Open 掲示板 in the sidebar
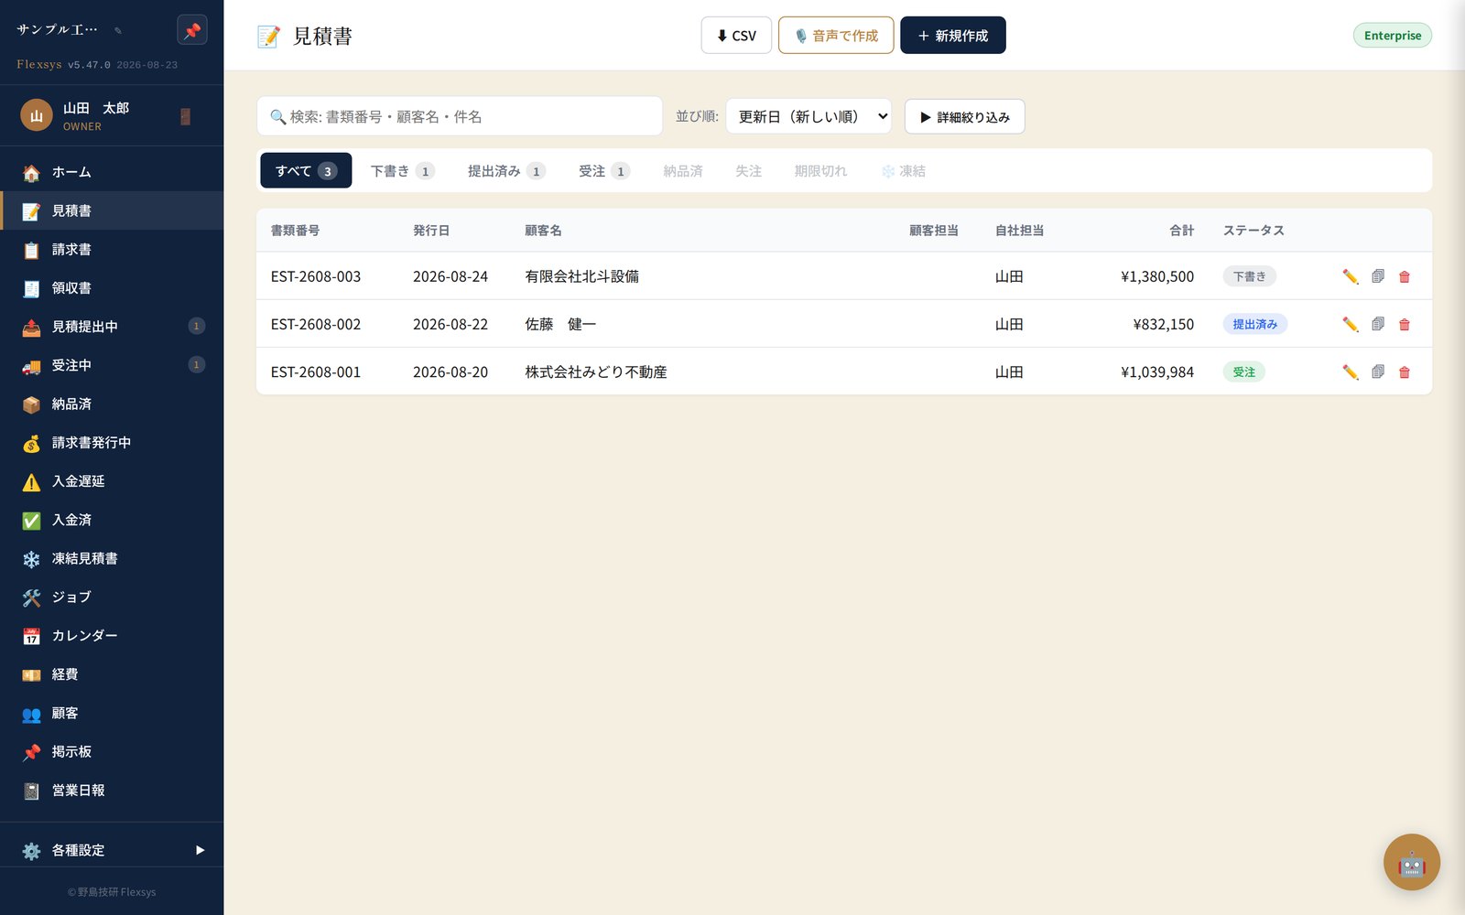 [112, 751]
